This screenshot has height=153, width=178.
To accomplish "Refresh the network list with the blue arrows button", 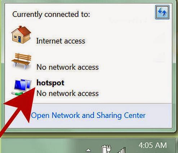I will (x=162, y=12).
